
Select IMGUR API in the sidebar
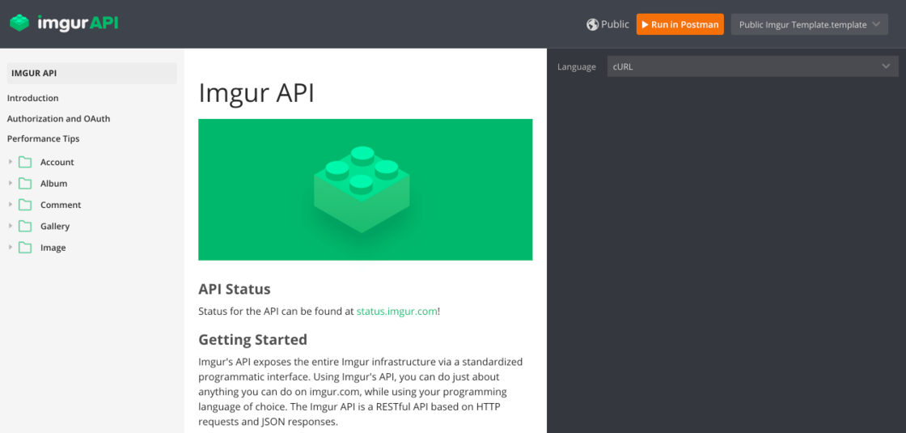tap(92, 74)
